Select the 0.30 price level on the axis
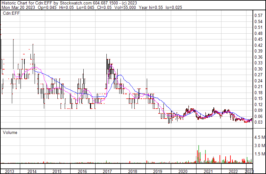Image resolution: width=266 pixels, height=174 pixels. 258,69
